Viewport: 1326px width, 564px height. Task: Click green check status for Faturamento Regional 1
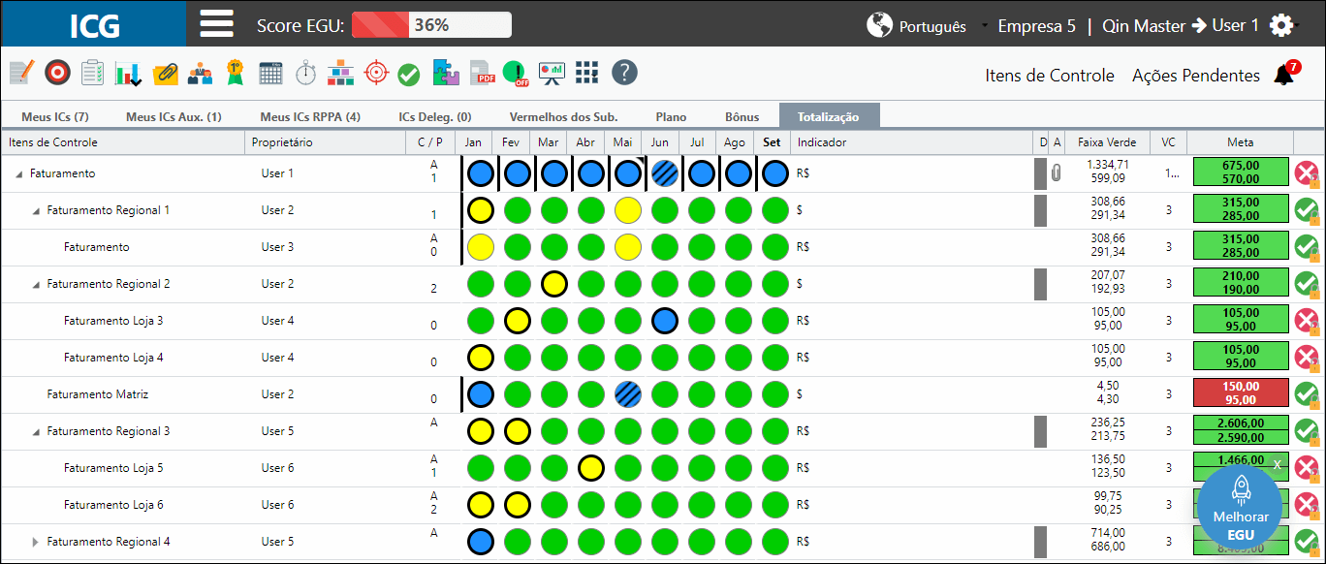(x=1307, y=210)
